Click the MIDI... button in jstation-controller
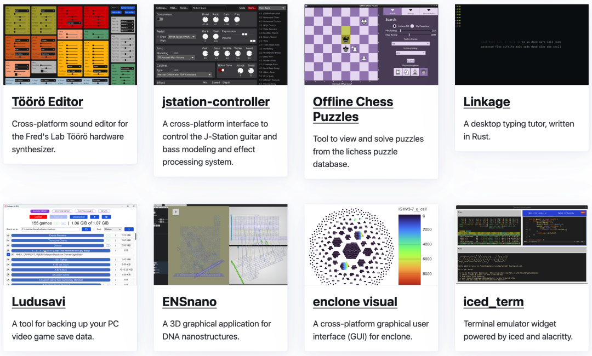592x356 pixels. click(x=173, y=8)
